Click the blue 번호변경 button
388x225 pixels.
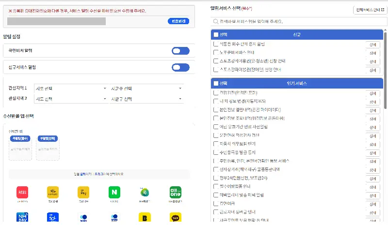pos(178,21)
